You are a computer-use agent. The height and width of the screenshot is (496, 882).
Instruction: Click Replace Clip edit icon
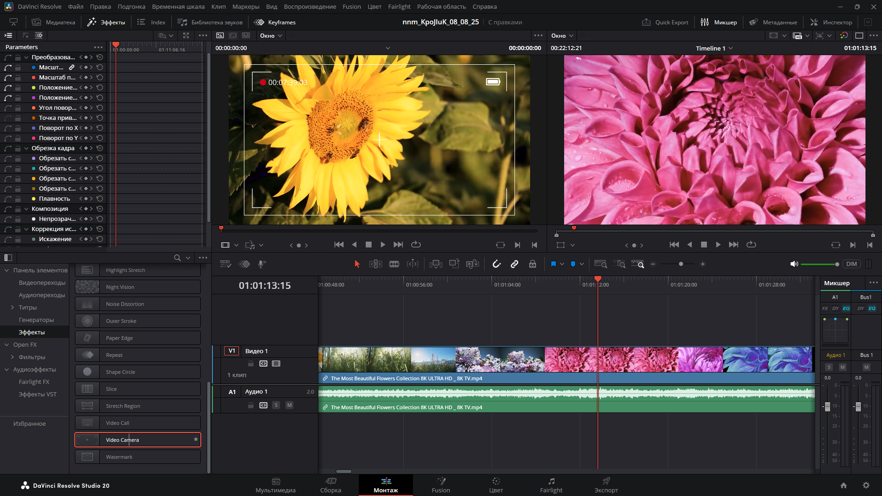472,264
